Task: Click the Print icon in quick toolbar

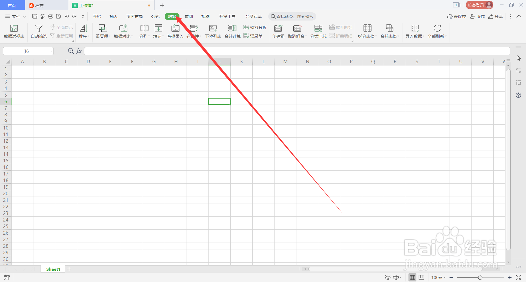Action: pos(51,16)
